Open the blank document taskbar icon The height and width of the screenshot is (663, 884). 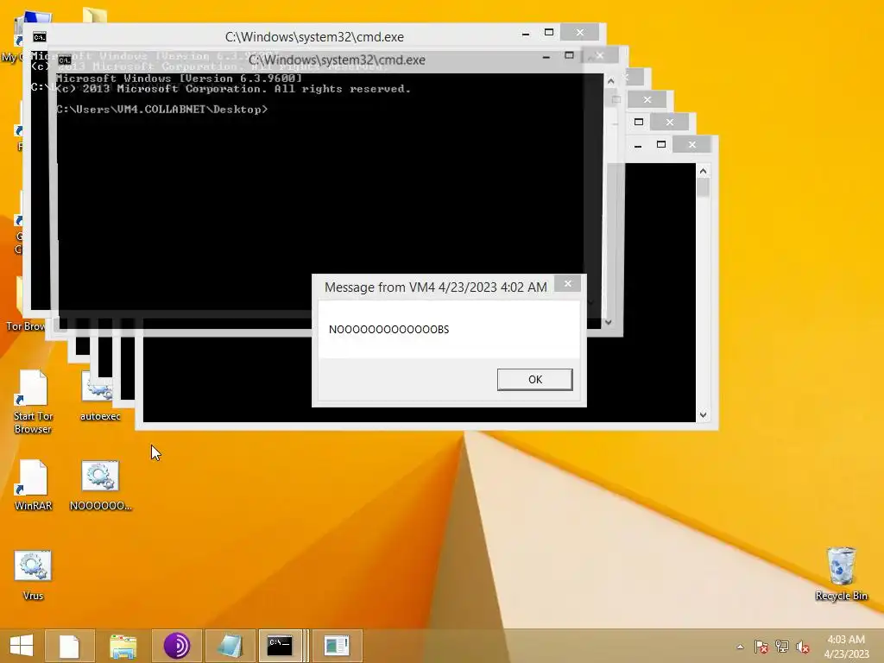click(x=69, y=646)
